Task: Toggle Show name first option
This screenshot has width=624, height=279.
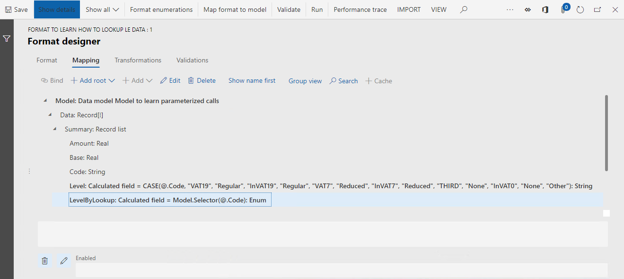Action: (252, 81)
